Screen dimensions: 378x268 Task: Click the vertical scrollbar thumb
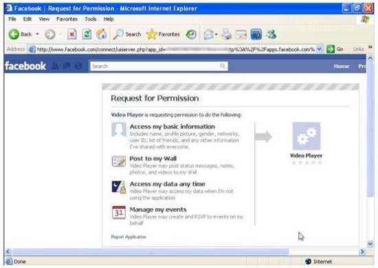[x=370, y=129]
